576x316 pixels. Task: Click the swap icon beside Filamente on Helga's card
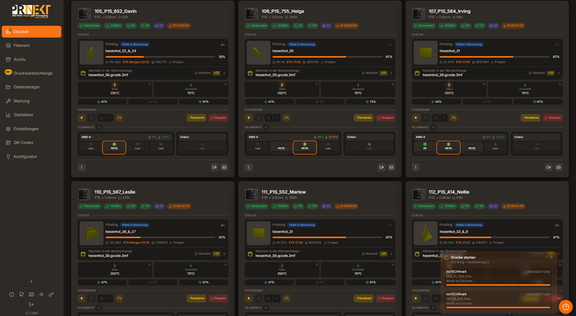[266, 127]
